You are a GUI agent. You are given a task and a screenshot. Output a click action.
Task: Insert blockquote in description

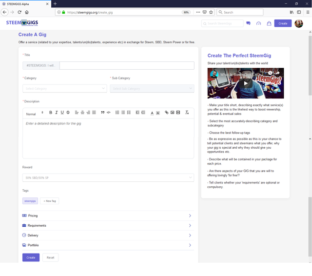pos(103,113)
